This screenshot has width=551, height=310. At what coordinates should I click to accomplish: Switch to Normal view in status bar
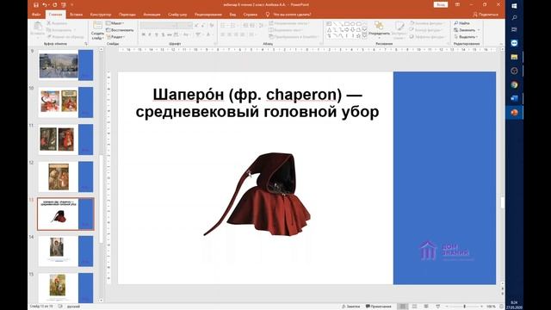point(403,307)
